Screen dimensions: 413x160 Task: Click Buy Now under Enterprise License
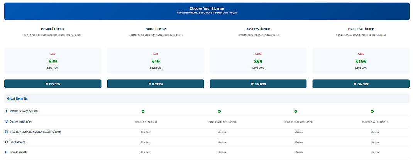[361, 84]
